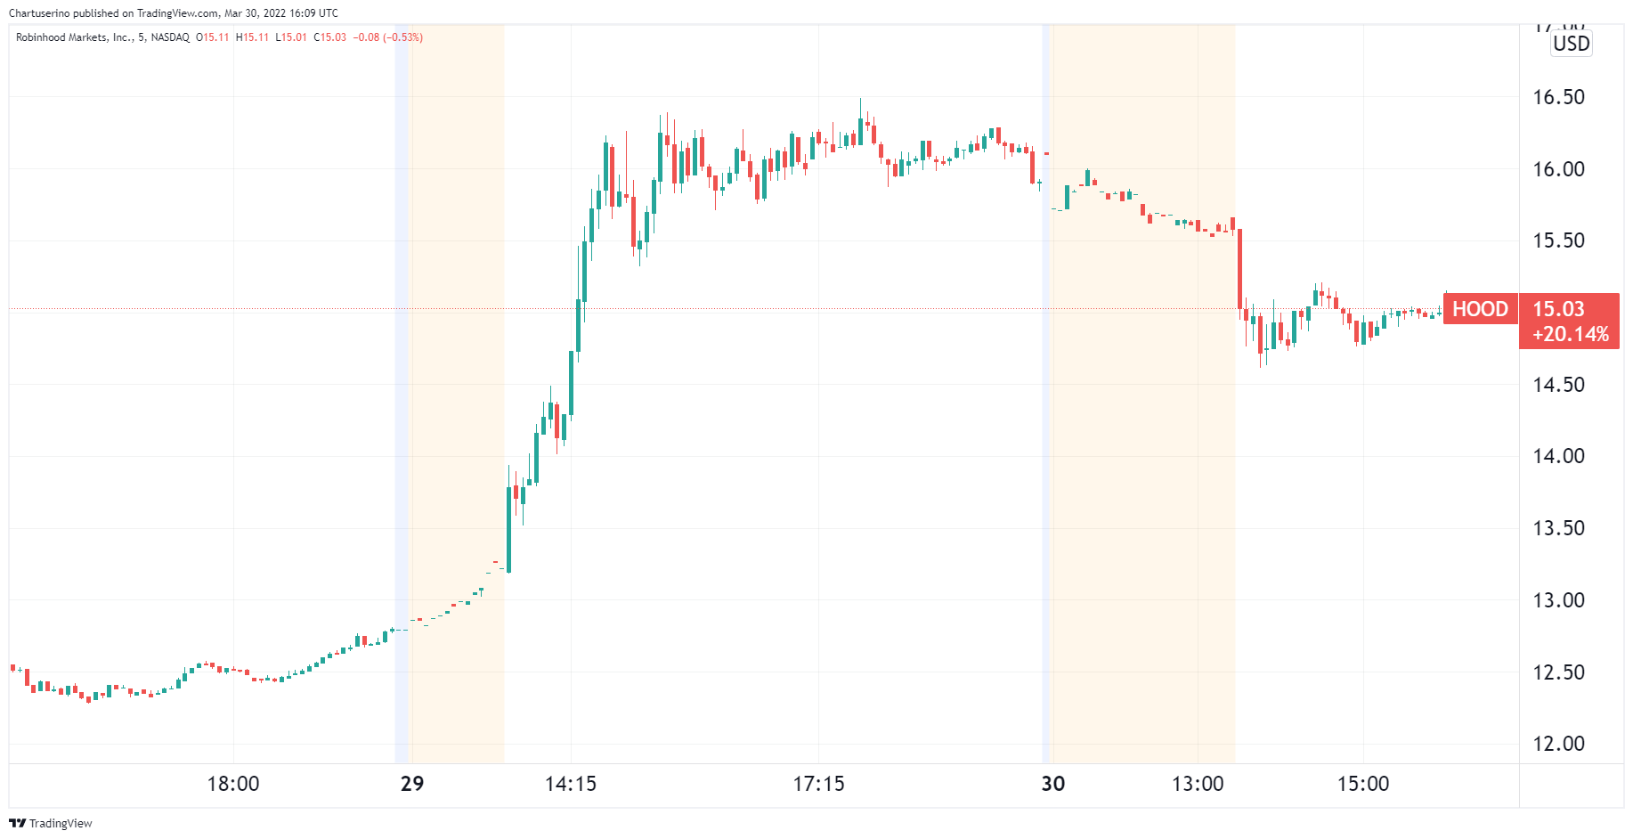Click the 16.50 price axis label
1633x839 pixels.
pyautogui.click(x=1558, y=97)
